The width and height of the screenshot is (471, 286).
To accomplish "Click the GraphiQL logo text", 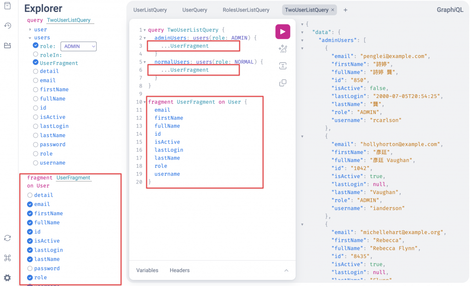I will [x=450, y=10].
